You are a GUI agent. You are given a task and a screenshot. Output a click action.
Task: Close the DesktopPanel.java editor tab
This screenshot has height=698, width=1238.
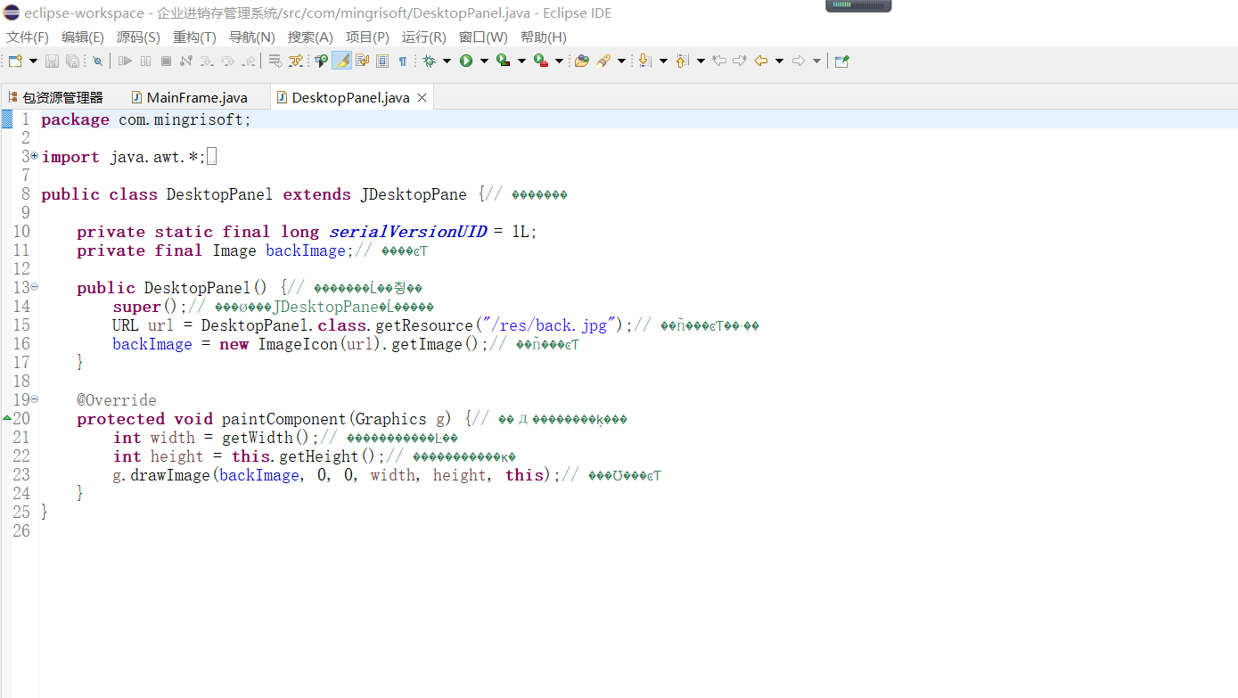point(422,97)
